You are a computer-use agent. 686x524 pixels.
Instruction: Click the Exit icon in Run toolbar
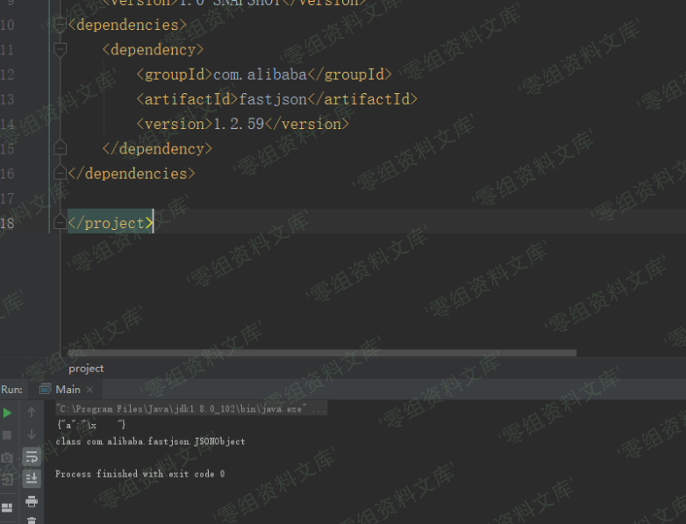pos(8,480)
